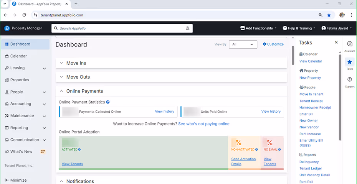
Task: Click Move In Tenant task link
Action: coord(311,94)
